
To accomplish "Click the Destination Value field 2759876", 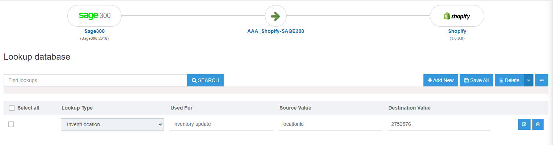I will (x=439, y=124).
